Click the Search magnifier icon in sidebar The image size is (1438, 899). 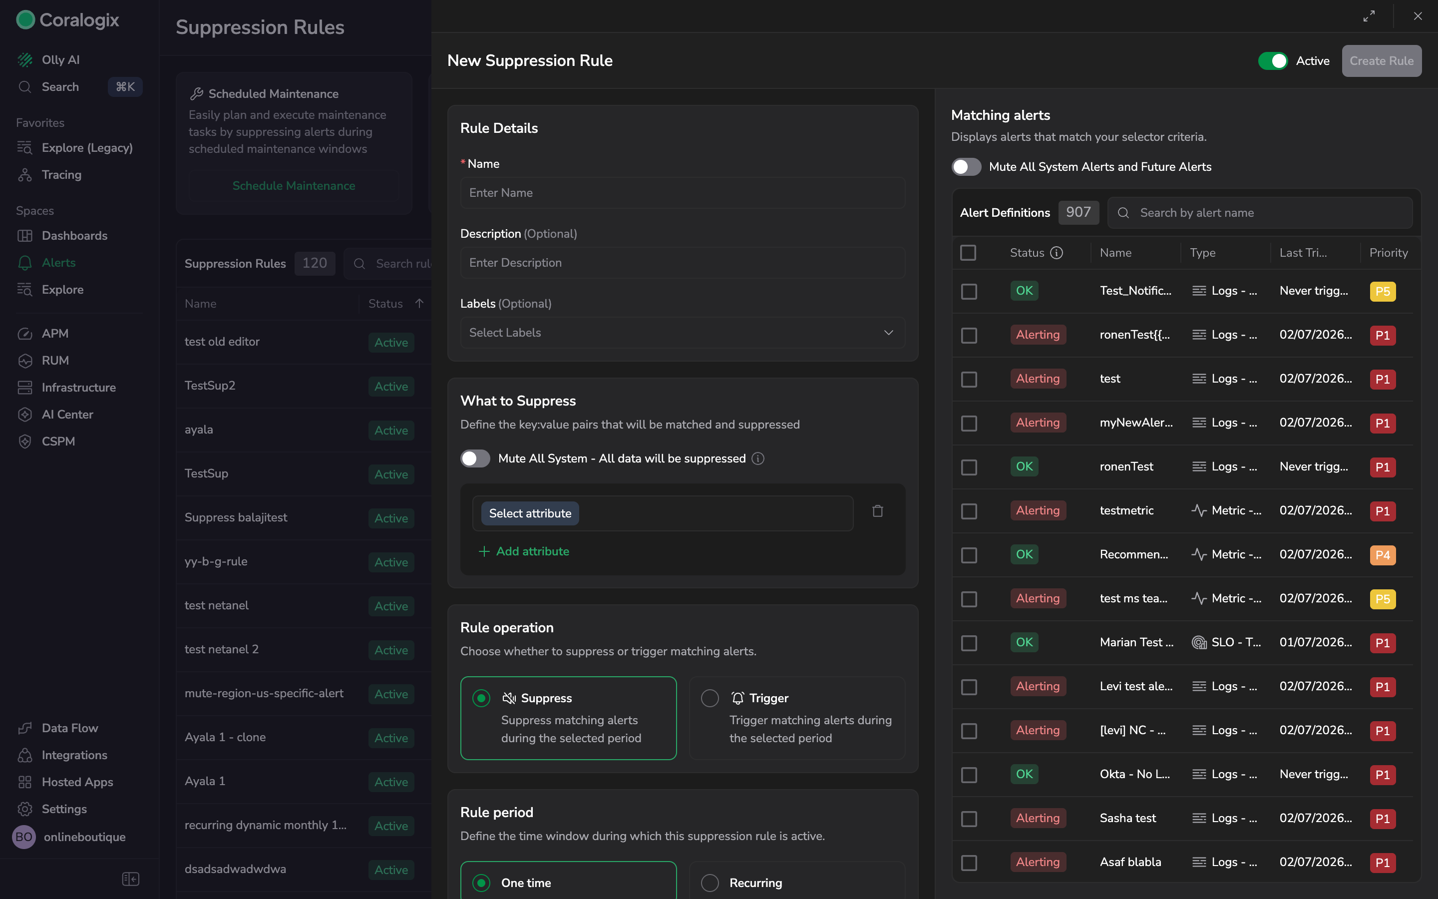(x=24, y=87)
